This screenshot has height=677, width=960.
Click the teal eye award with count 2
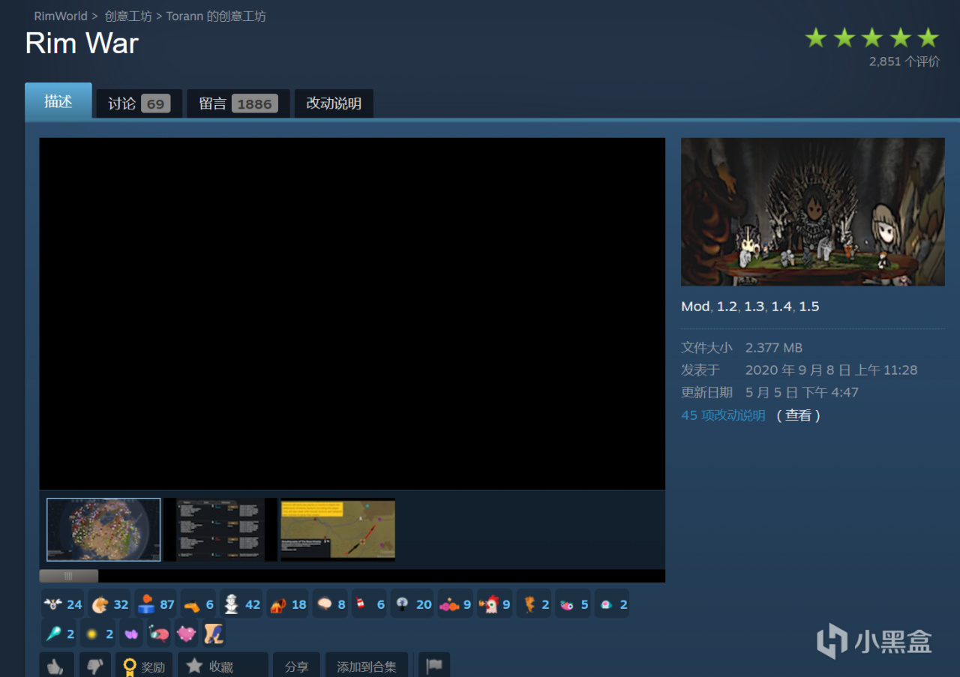click(x=613, y=604)
